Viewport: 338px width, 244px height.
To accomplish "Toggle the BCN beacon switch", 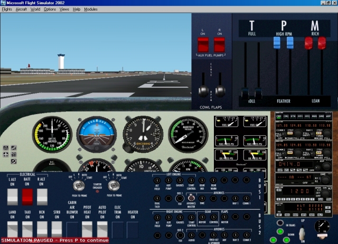I will click(42, 229).
